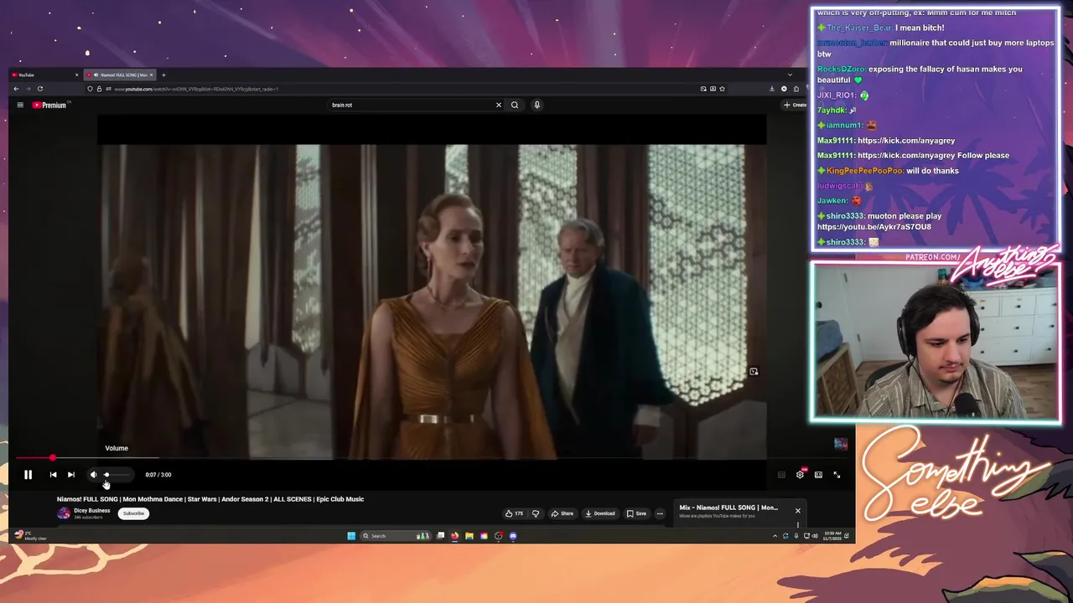This screenshot has height=603, width=1073.
Task: Adjust the volume slider in the player
Action: coord(117,475)
